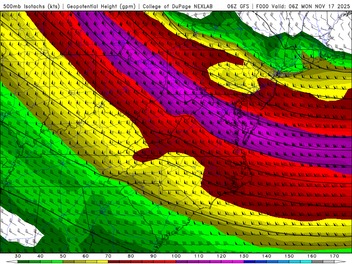Pick the dark blue swatch starting at 130 kts
The image size is (352, 264).
pos(249,262)
